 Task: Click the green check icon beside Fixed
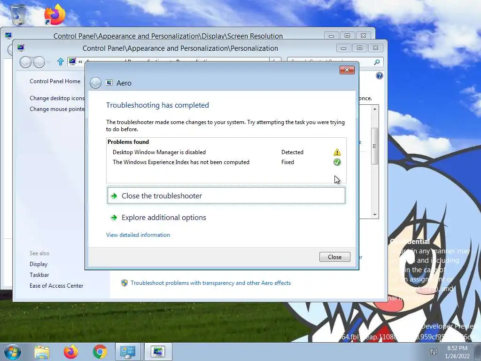(x=337, y=162)
